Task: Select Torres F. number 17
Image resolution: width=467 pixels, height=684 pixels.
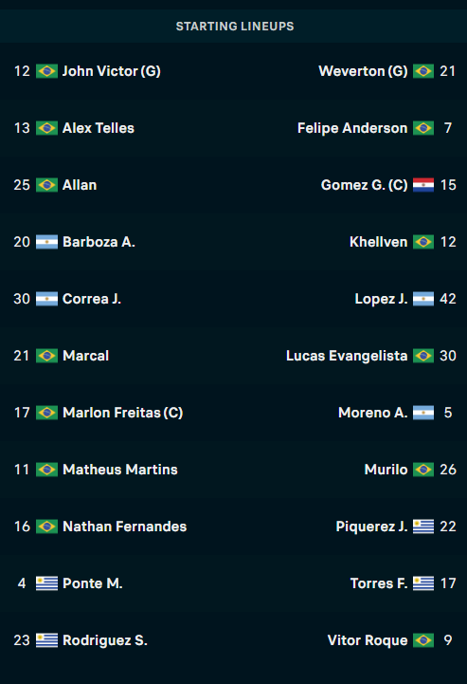Action: (x=404, y=583)
